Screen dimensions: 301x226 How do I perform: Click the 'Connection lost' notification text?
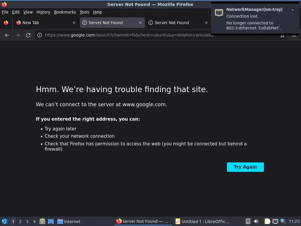242,16
